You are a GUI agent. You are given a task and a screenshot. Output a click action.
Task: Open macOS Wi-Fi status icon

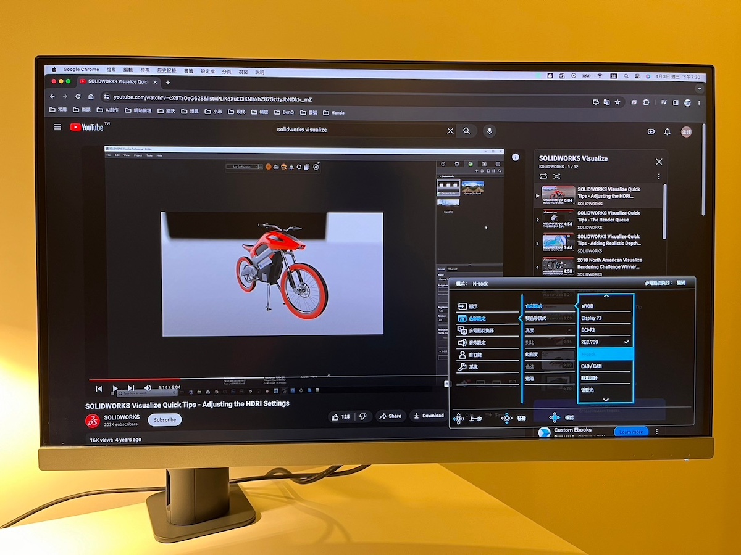[599, 76]
